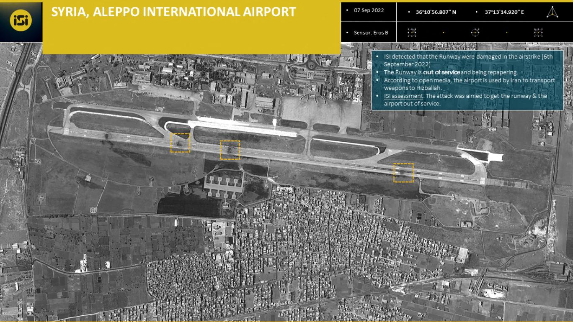The height and width of the screenshot is (322, 573).
Task: Click the middle crosshair orbit icon
Action: click(475, 33)
